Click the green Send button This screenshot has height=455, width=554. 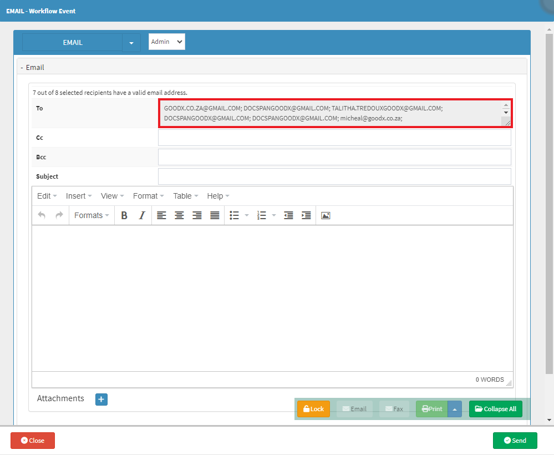click(x=515, y=441)
